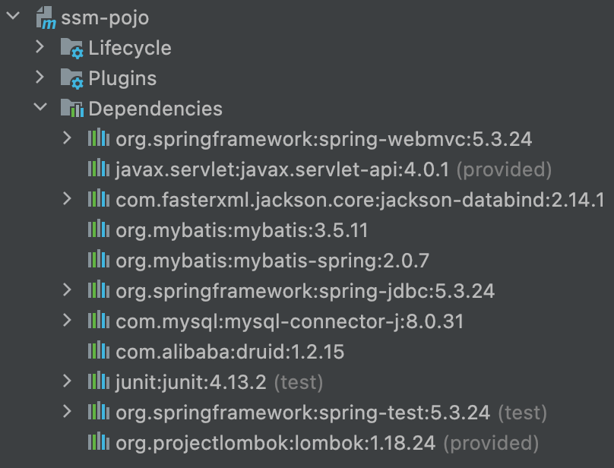
Task: Click the library icon beside mybatis-spring
Action: point(99,261)
